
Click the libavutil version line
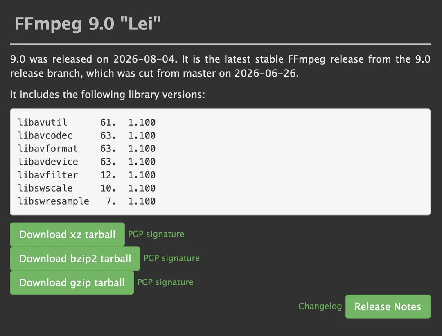coord(87,122)
